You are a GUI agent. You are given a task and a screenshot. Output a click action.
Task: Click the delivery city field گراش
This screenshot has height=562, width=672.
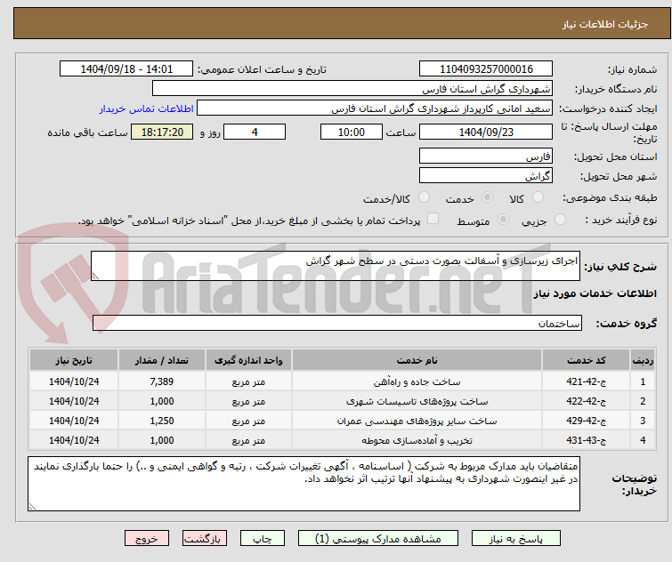click(x=486, y=175)
